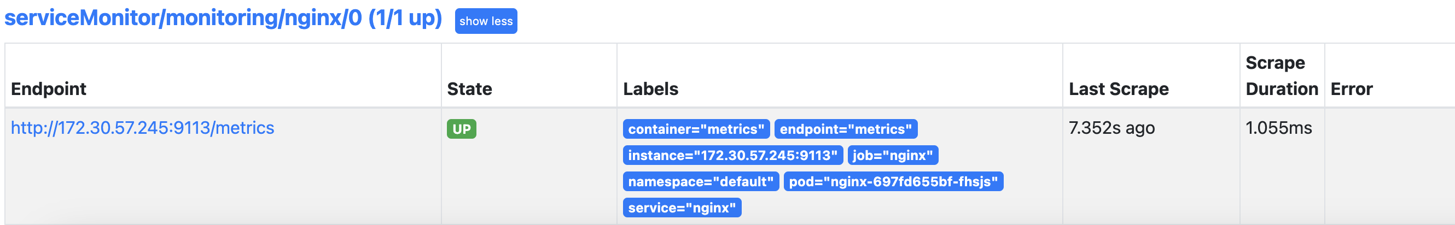Select the service="nginx" label badge
The height and width of the screenshot is (225, 1455).
(x=682, y=208)
